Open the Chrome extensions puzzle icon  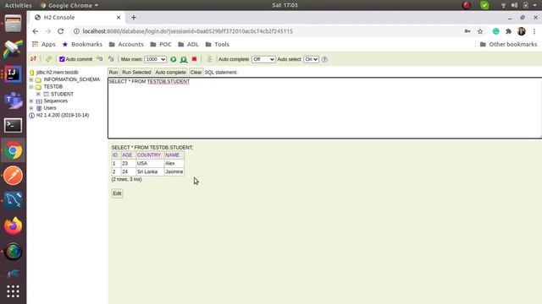[508, 31]
